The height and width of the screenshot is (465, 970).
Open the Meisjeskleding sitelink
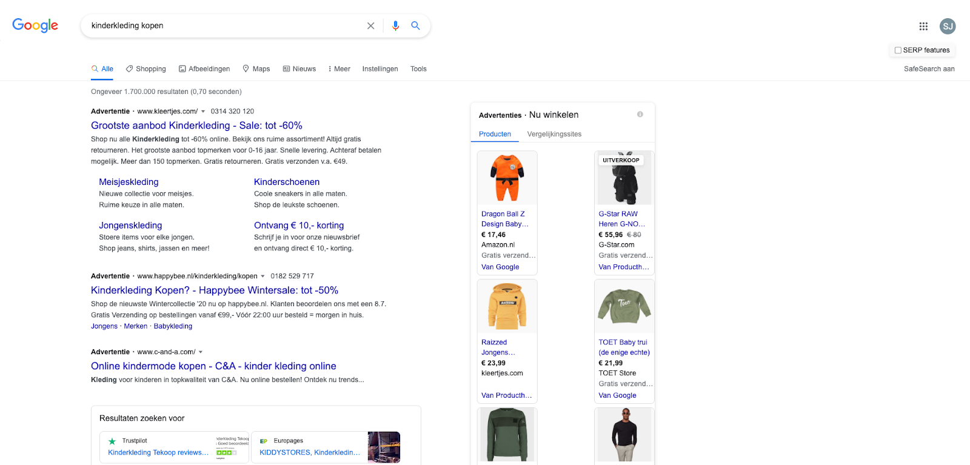click(x=129, y=182)
